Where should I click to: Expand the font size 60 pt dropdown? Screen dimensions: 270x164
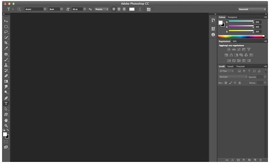pyautogui.click(x=85, y=9)
